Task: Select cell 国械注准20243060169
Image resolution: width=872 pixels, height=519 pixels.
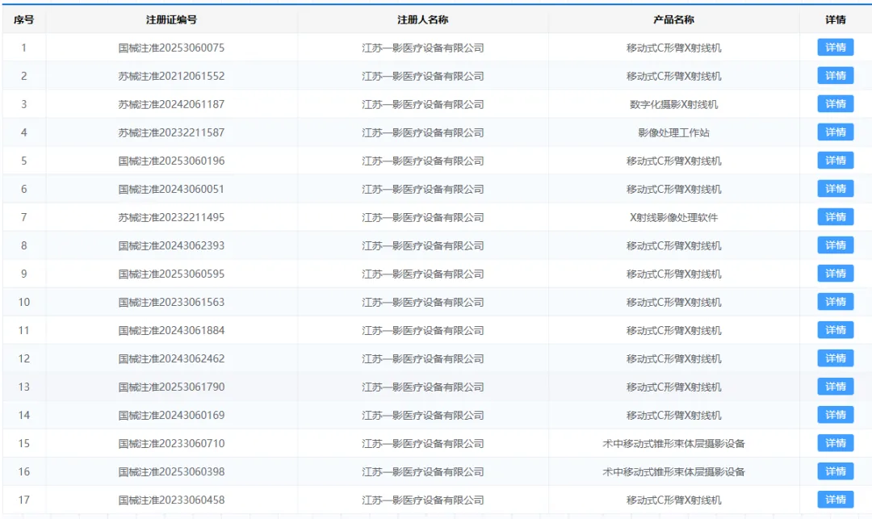Action: tap(171, 416)
